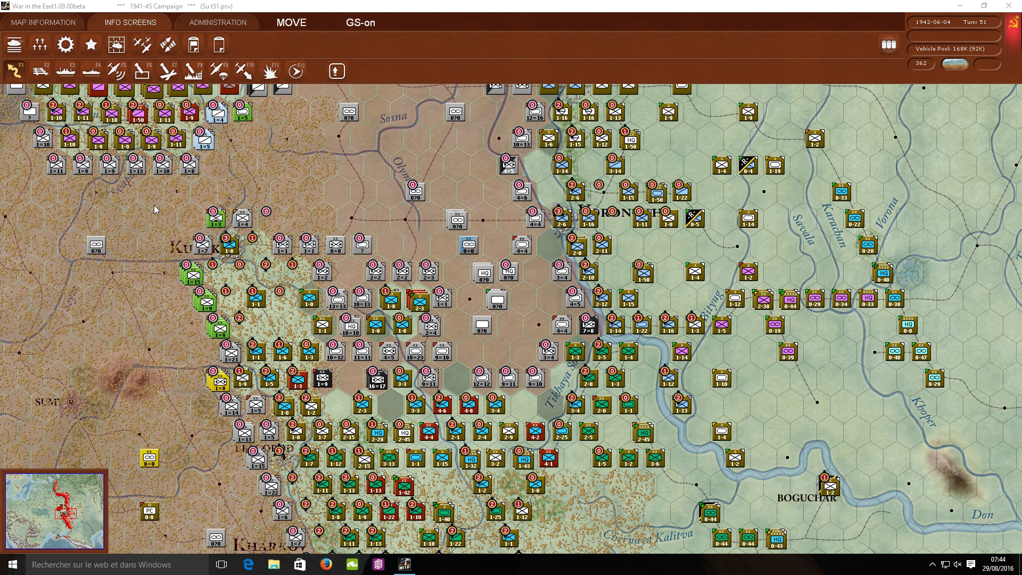
Task: Toggle Move mode F1 button
Action: [x=14, y=71]
